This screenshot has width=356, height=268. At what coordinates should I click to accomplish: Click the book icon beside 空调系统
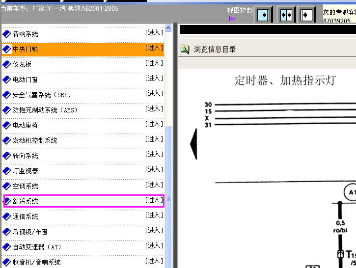tap(6, 187)
